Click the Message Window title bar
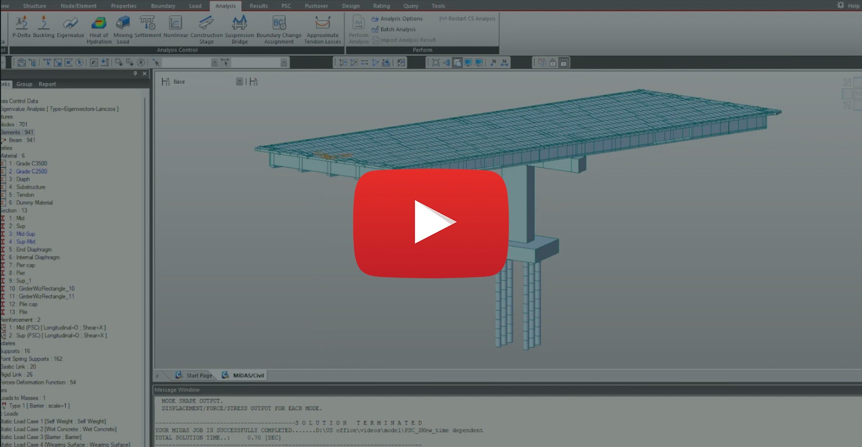 507,390
